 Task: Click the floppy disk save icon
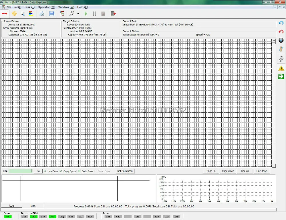tap(52, 14)
